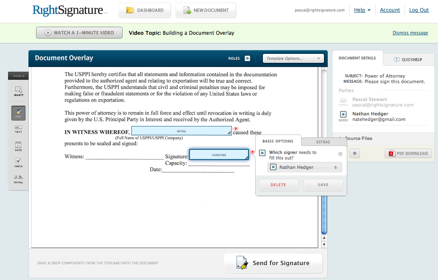This screenshot has width=438, height=280.
Task: Open the Which signer dropdown showing Nathan Hedger
Action: coord(304,167)
